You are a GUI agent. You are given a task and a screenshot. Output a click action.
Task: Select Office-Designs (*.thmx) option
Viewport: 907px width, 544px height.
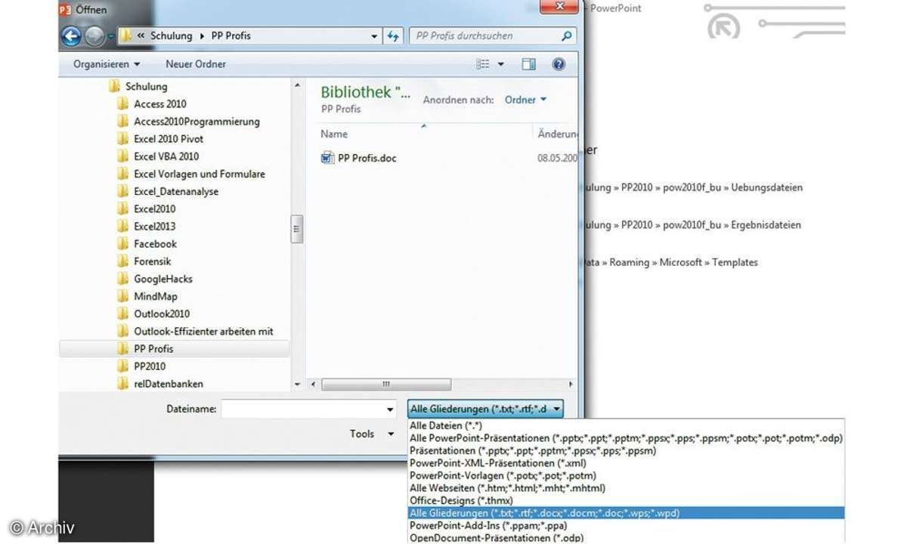[461, 500]
